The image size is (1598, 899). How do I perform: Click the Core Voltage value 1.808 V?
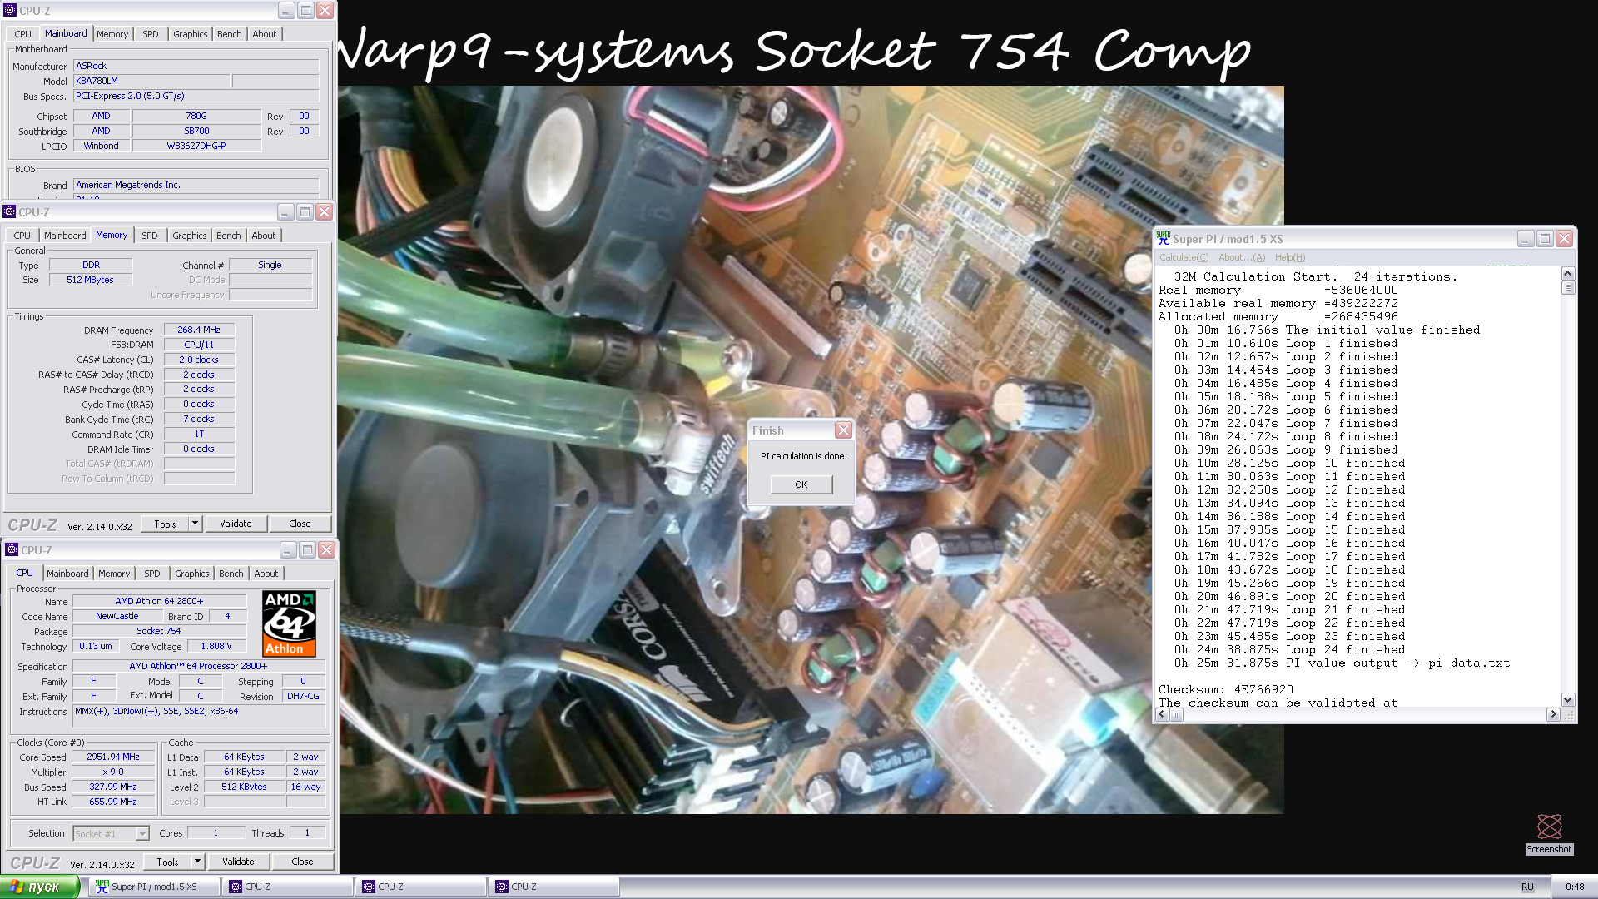point(216,646)
